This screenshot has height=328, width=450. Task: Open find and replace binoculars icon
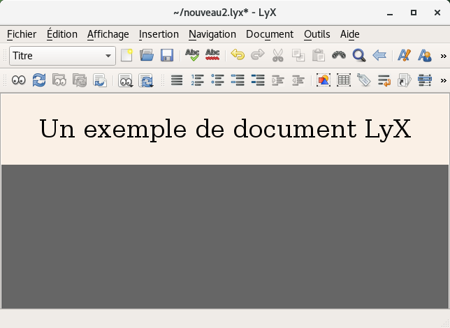[339, 55]
